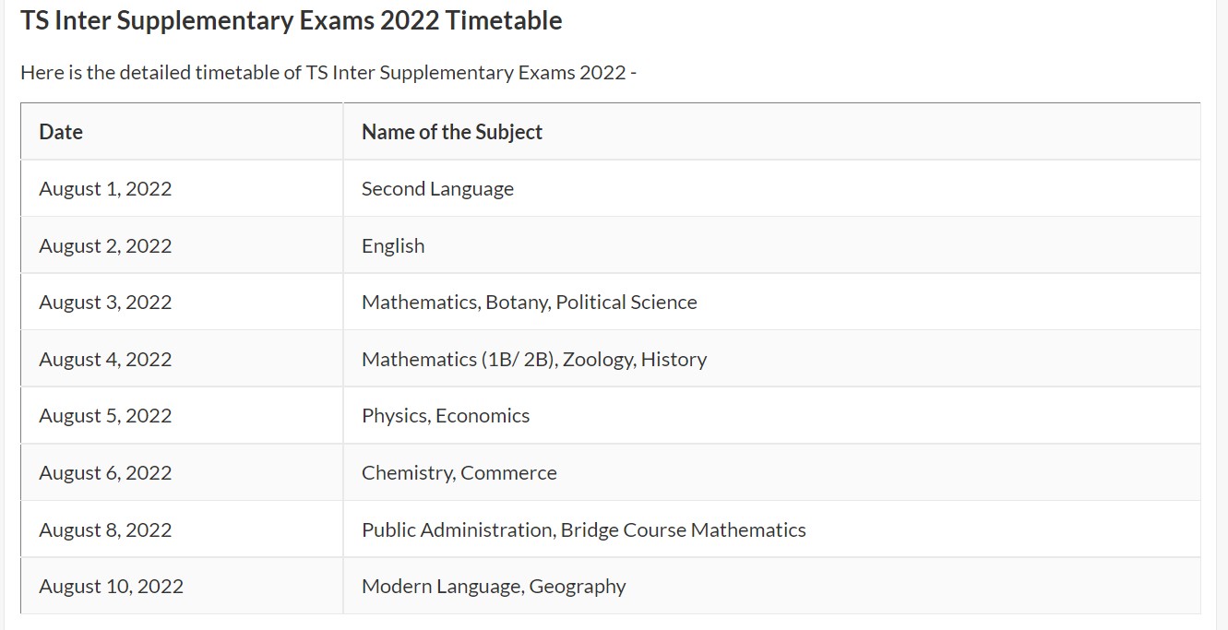
Task: Click the August 4, 2022 date cell
Action: point(105,360)
